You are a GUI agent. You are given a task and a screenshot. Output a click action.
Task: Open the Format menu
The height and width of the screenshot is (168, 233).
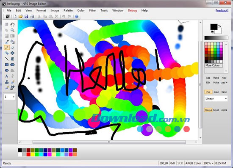[41, 11]
